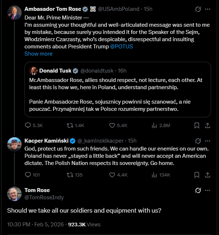Repost Kacper Kamiński's reply
The image size is (219, 235).
tap(70, 175)
